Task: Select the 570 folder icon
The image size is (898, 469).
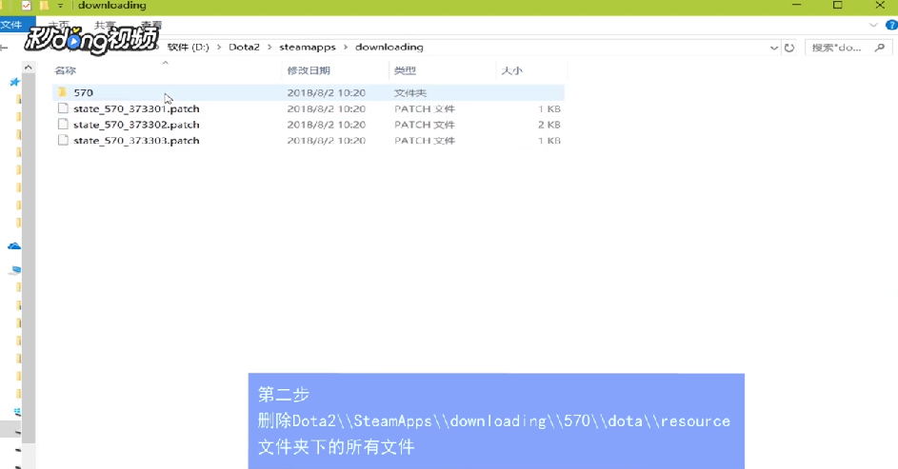Action: pyautogui.click(x=63, y=92)
